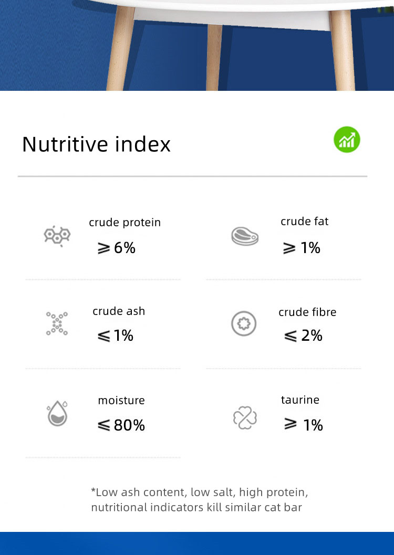
Task: Click the crude ash label
Action: 119,311
